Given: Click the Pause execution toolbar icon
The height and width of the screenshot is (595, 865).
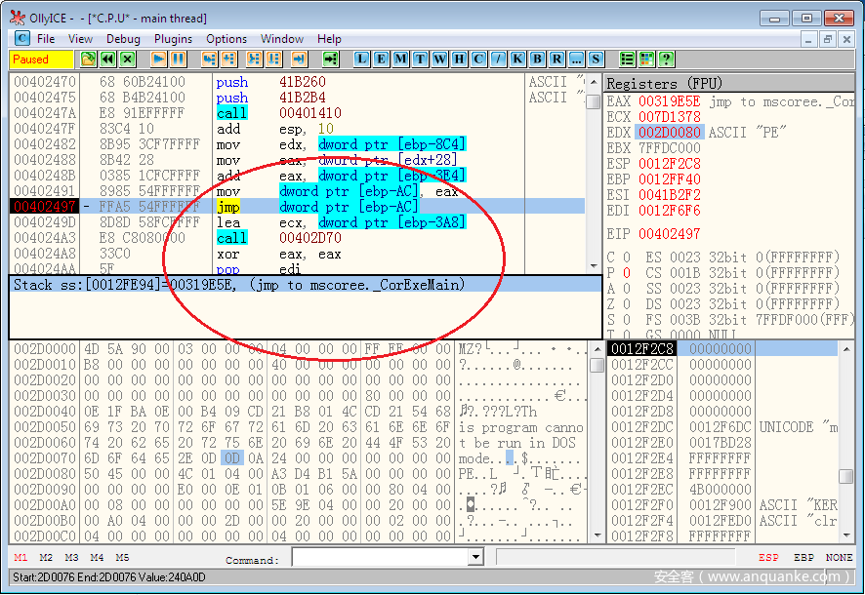Looking at the screenshot, I should (x=177, y=59).
